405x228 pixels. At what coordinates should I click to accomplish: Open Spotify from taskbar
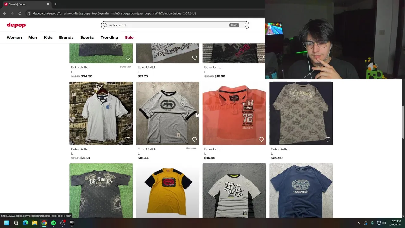pos(53,223)
